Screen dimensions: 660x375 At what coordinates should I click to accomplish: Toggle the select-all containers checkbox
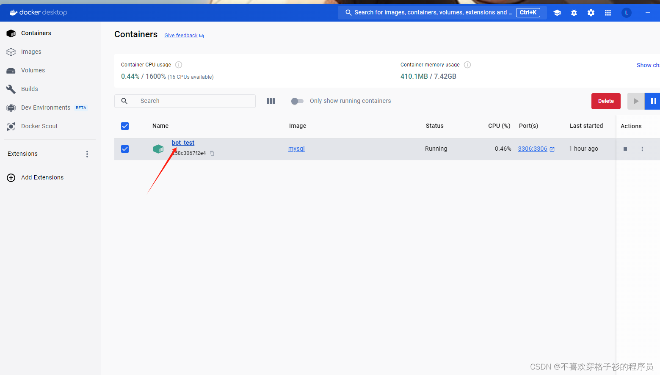[125, 126]
